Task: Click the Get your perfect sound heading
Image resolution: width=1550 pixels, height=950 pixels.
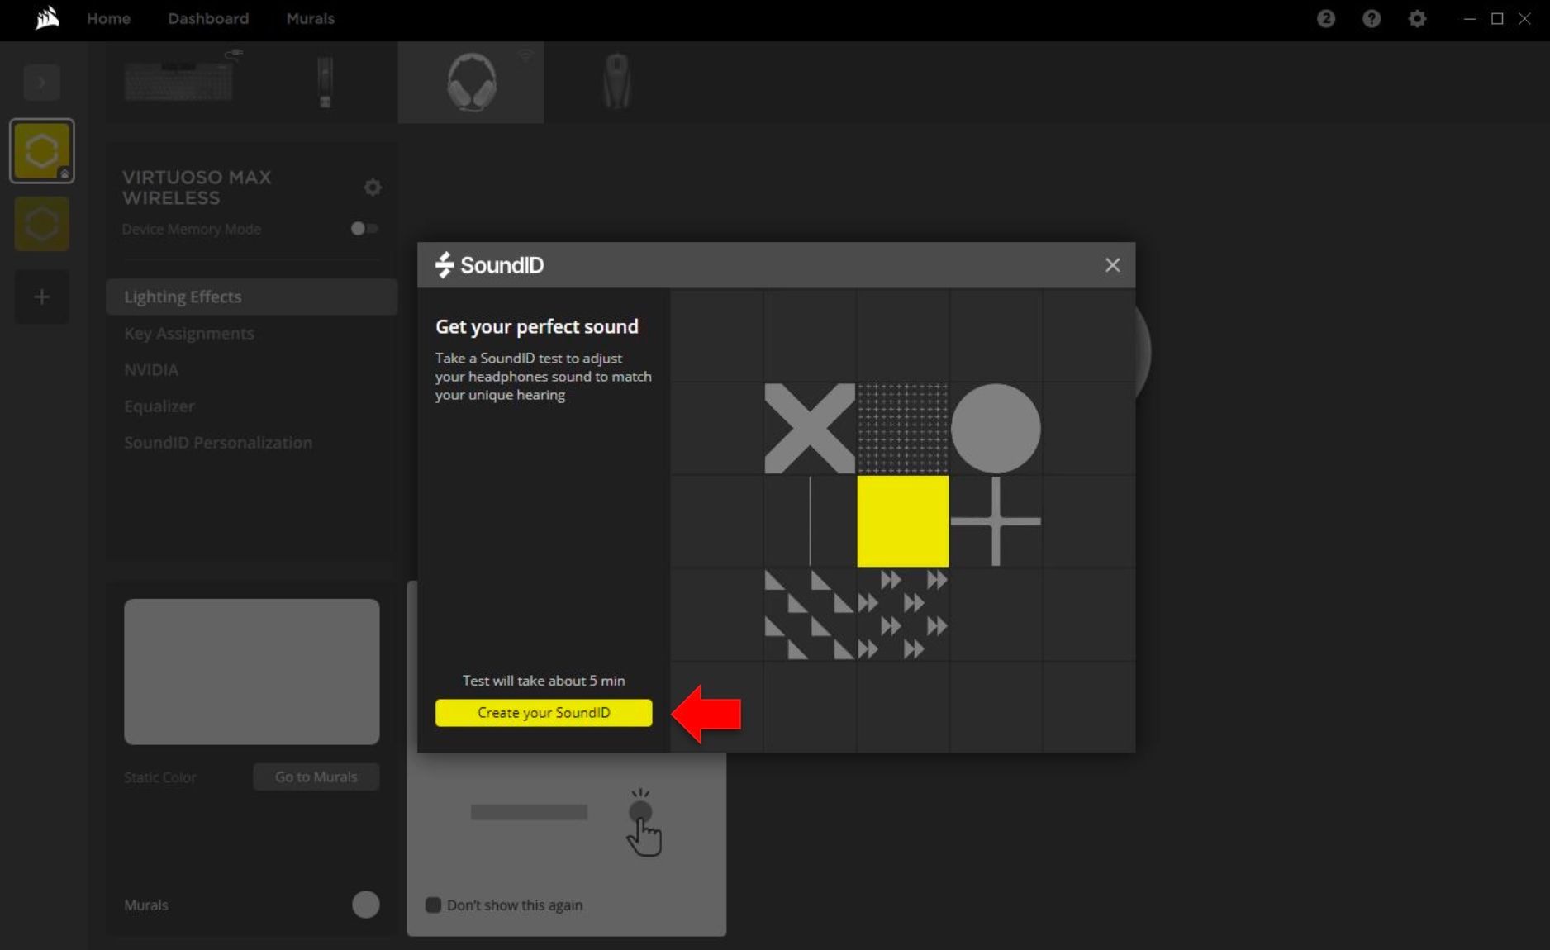Action: (x=537, y=326)
